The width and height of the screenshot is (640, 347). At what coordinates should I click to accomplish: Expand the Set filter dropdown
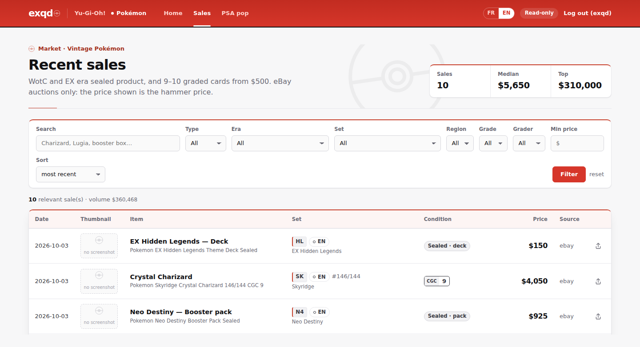[388, 143]
